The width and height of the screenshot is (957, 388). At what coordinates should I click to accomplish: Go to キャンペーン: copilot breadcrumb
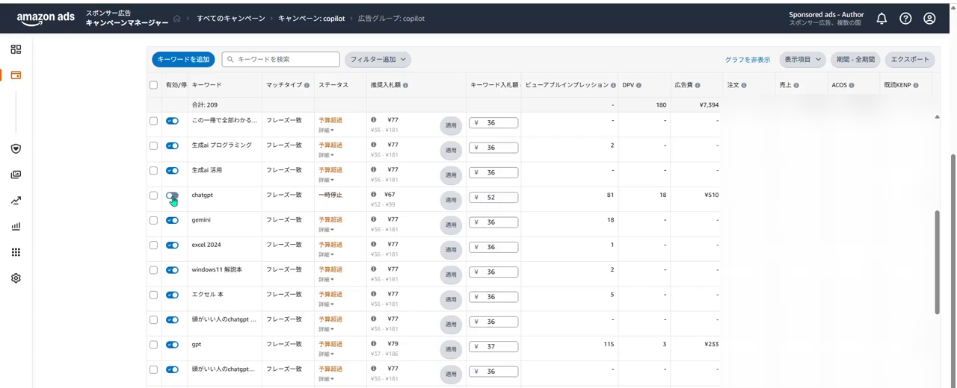[x=311, y=19]
